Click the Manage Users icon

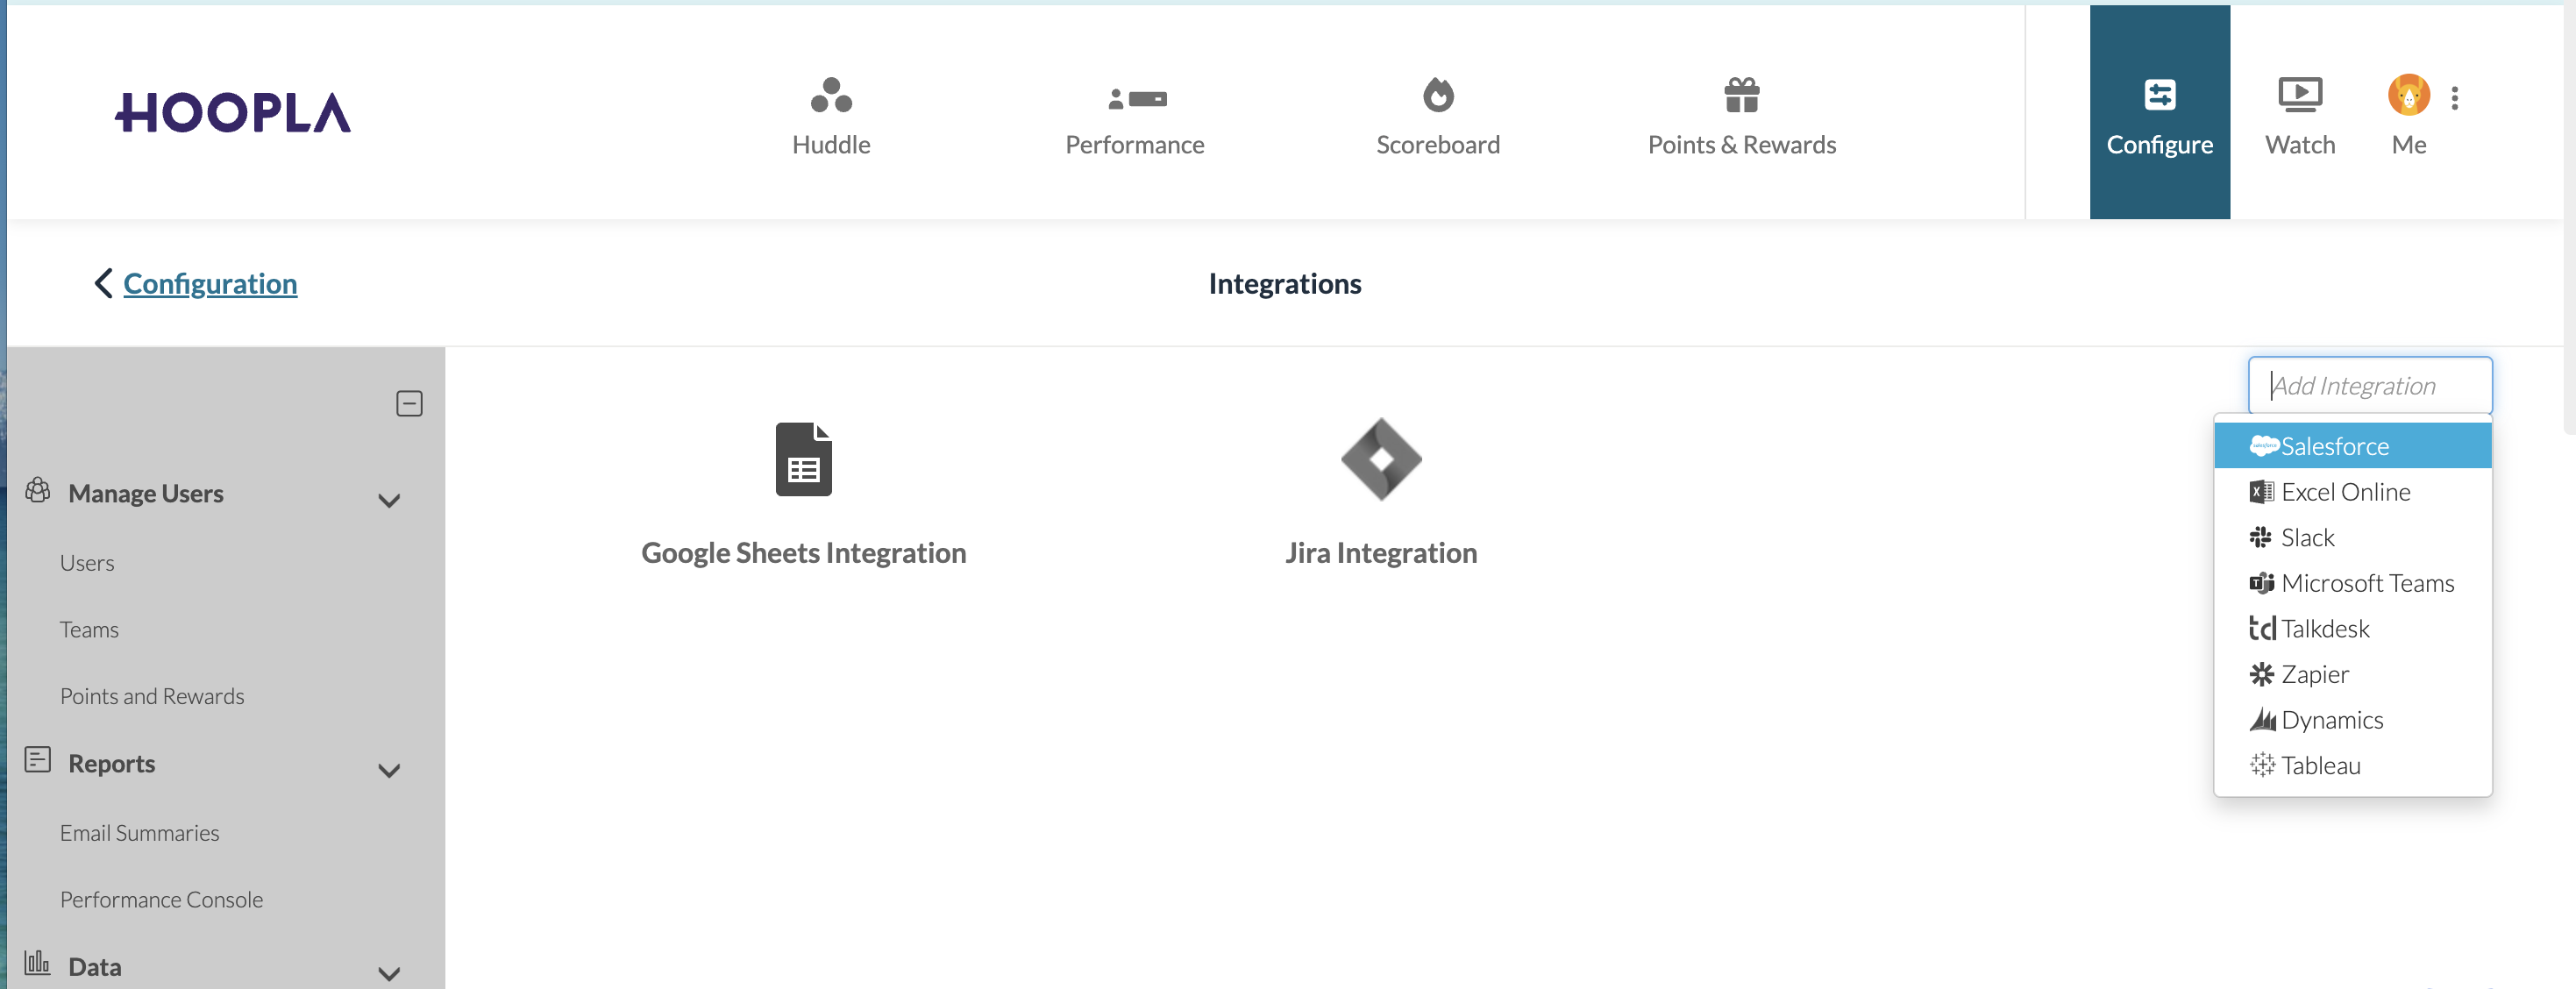[38, 490]
